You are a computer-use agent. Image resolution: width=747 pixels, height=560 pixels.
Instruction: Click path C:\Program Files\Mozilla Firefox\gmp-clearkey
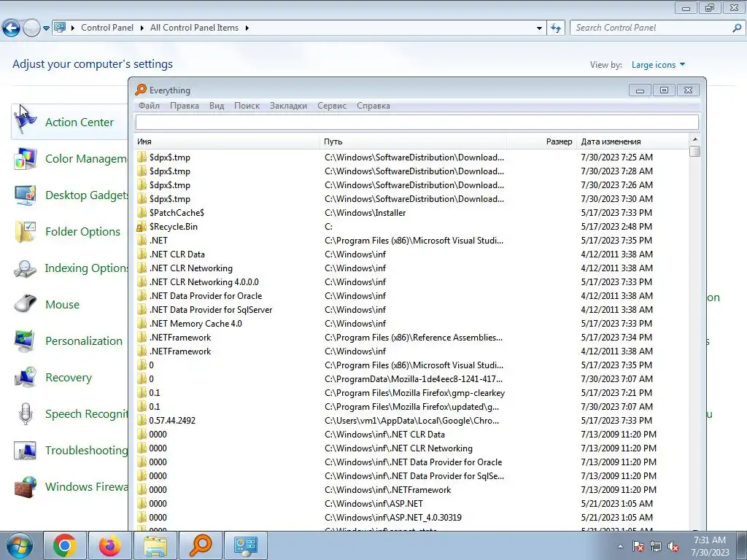pos(414,393)
